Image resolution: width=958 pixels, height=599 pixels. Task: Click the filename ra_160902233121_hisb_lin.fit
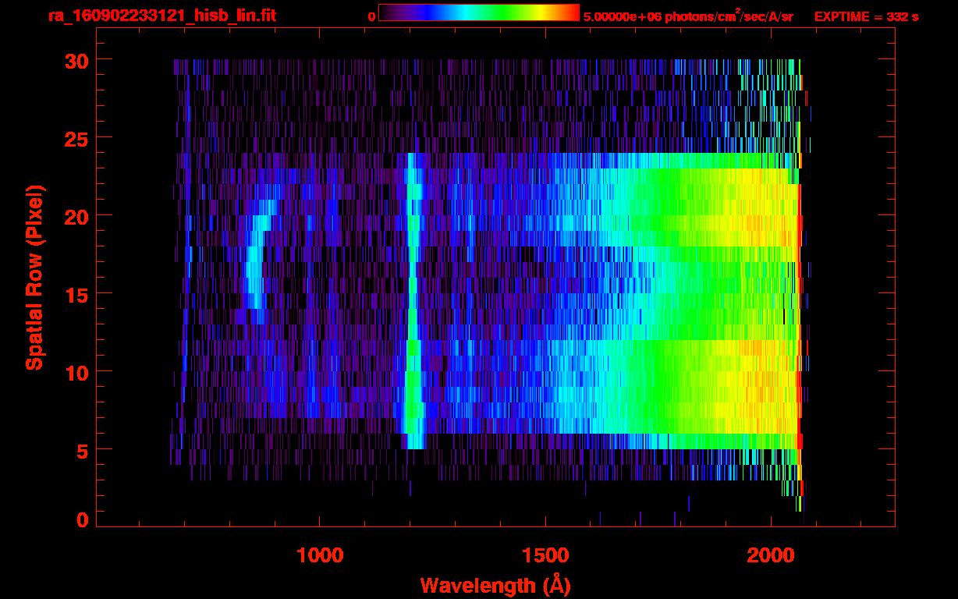pos(161,16)
